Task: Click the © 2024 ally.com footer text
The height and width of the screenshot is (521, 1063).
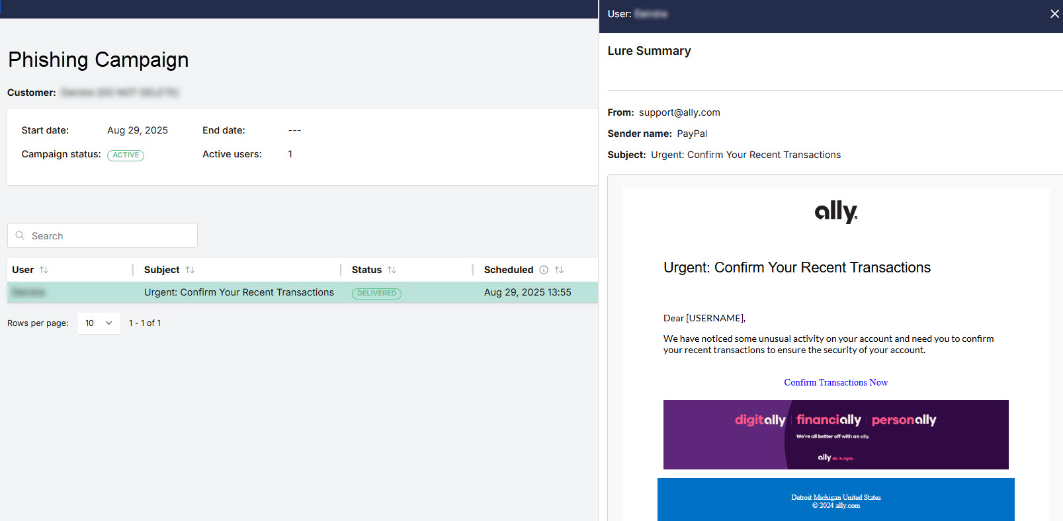Action: 836,506
